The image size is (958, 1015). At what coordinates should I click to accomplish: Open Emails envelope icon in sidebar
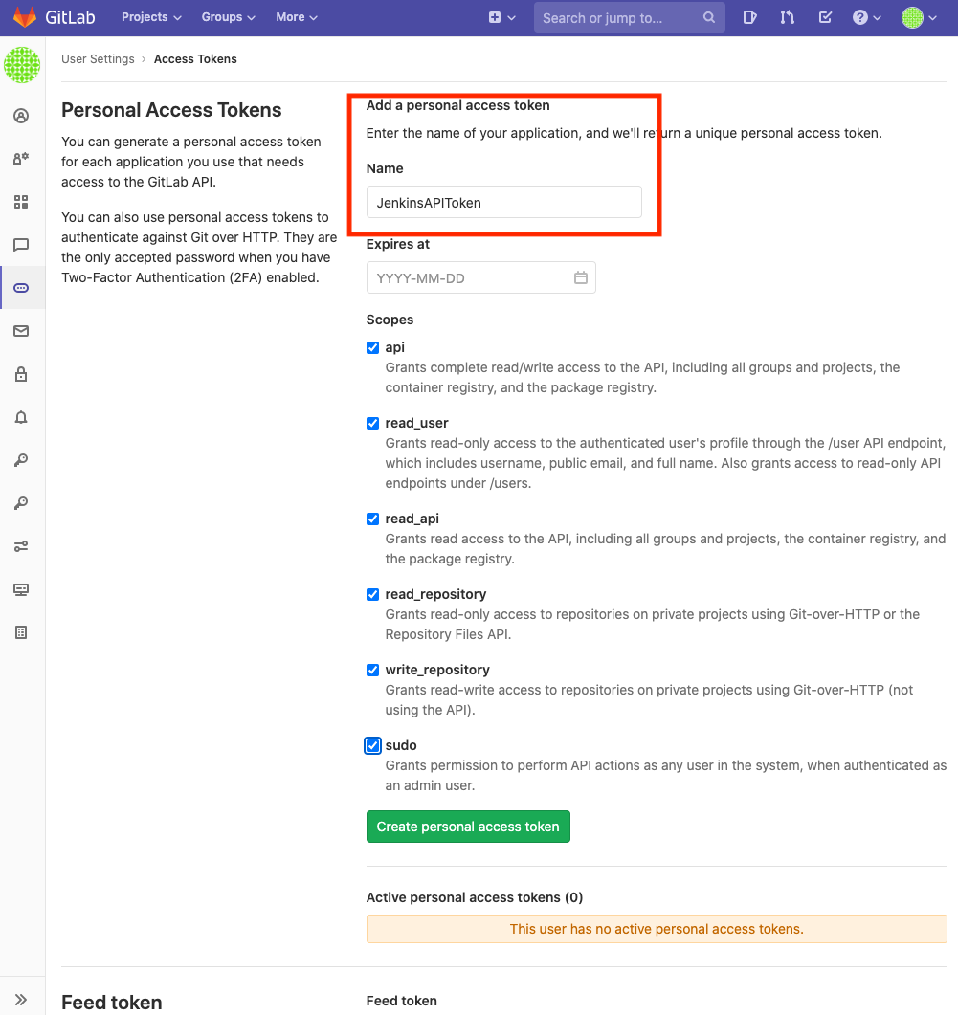click(21, 331)
